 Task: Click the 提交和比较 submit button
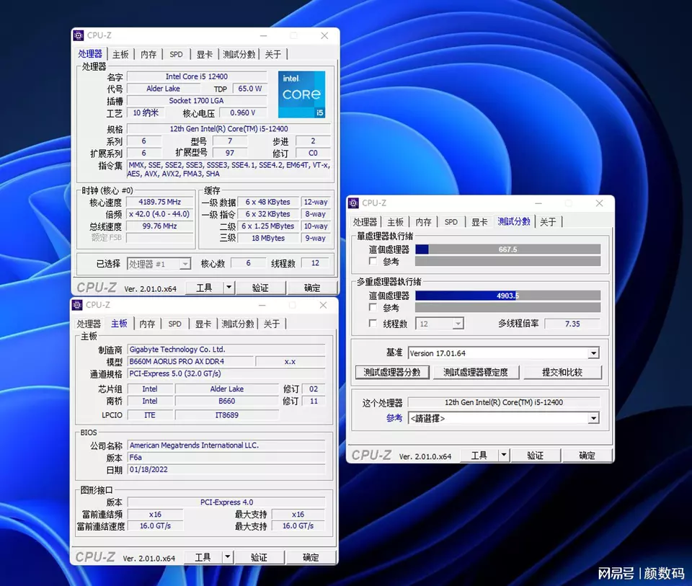(562, 372)
